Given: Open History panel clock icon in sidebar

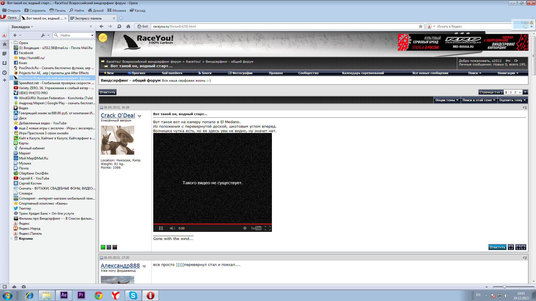Looking at the screenshot, I should (4, 73).
